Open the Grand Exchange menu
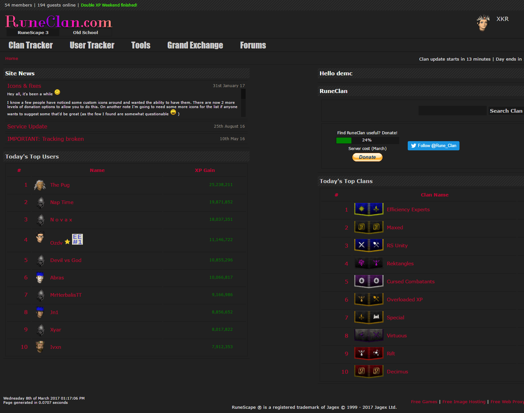The width and height of the screenshot is (524, 413). [x=195, y=45]
